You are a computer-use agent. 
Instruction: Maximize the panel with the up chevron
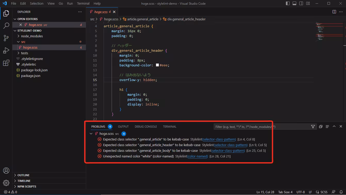(334, 127)
